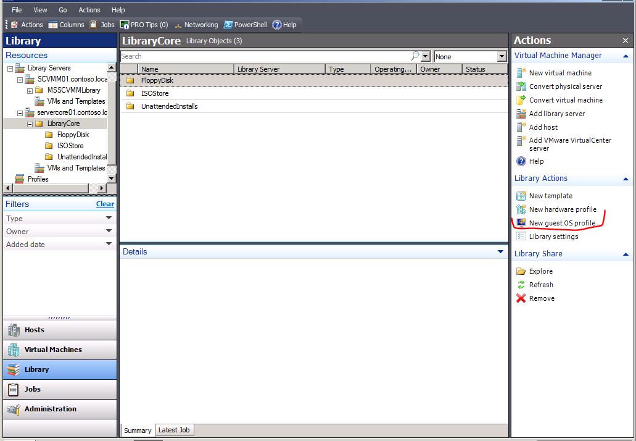Click Explore under Library Share
Viewport: 636px width, 441px height.
coord(535,271)
